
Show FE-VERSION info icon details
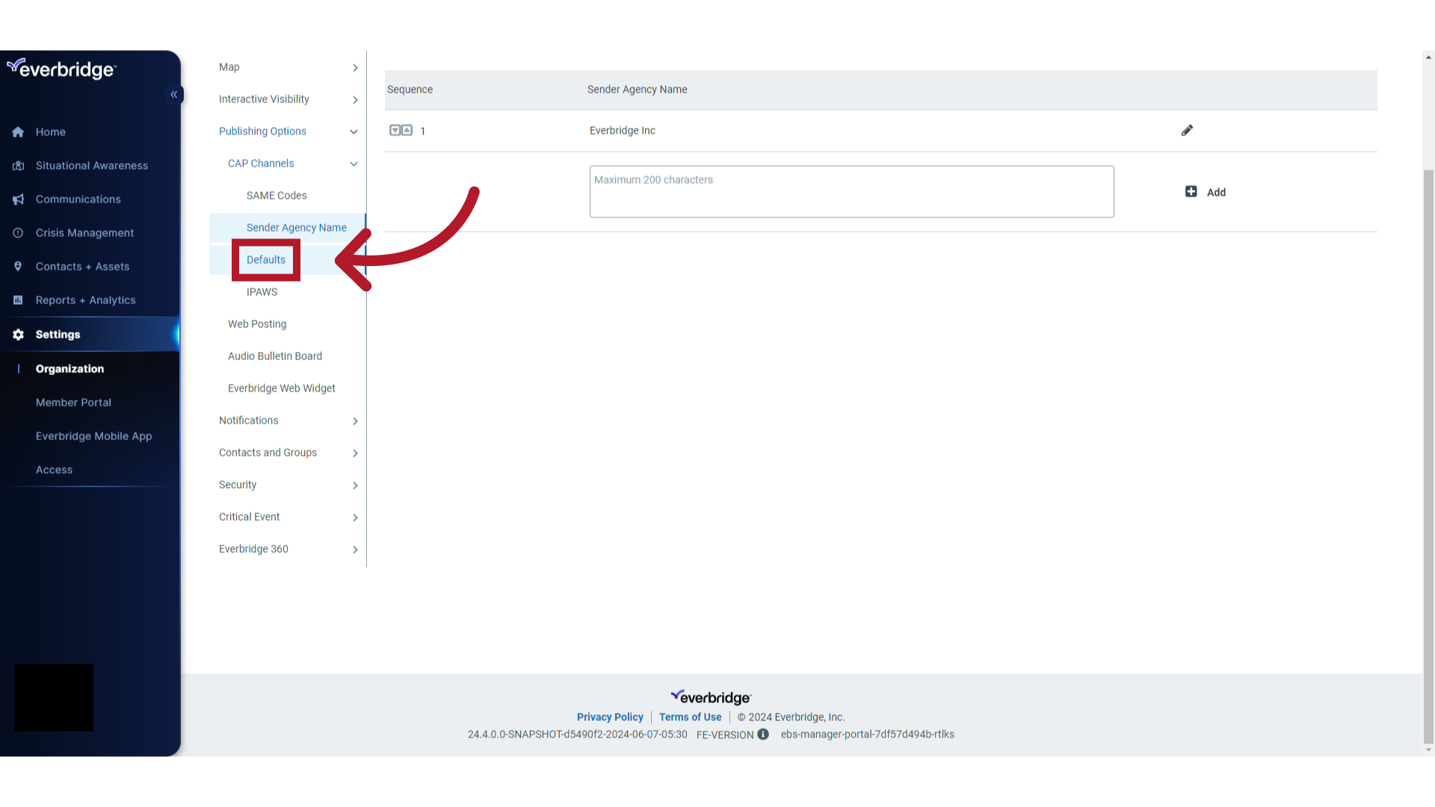point(763,735)
